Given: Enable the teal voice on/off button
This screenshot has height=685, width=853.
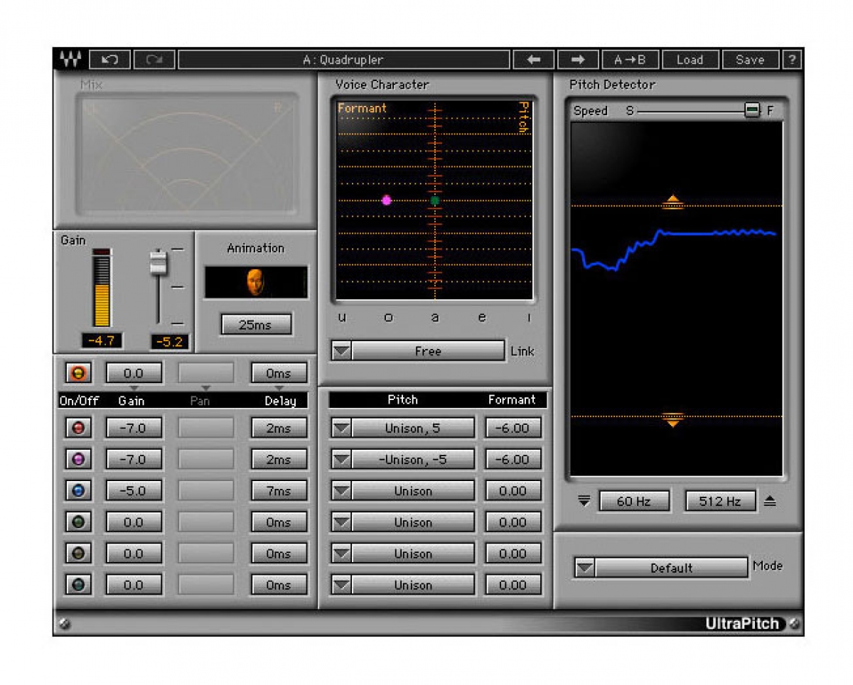Looking at the screenshot, I should coord(78,585).
